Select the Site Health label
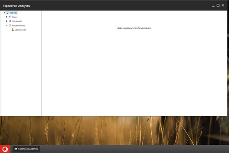229x153 pixels. (17, 21)
